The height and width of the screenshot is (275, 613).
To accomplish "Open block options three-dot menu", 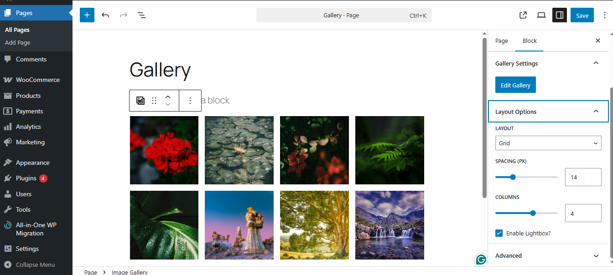I will 190,101.
